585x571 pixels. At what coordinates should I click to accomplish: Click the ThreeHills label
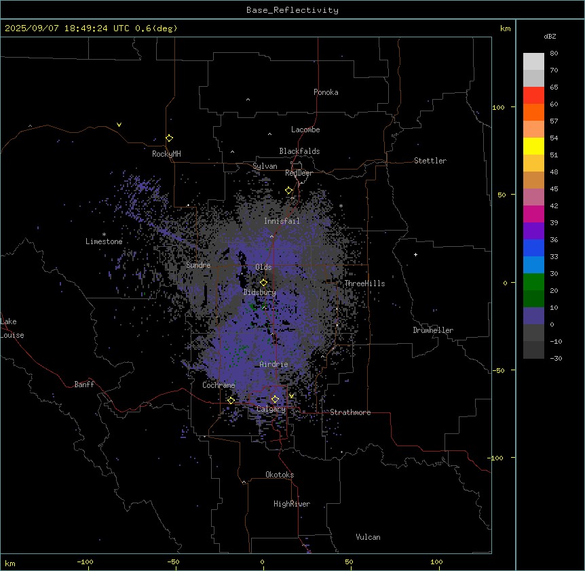(364, 283)
